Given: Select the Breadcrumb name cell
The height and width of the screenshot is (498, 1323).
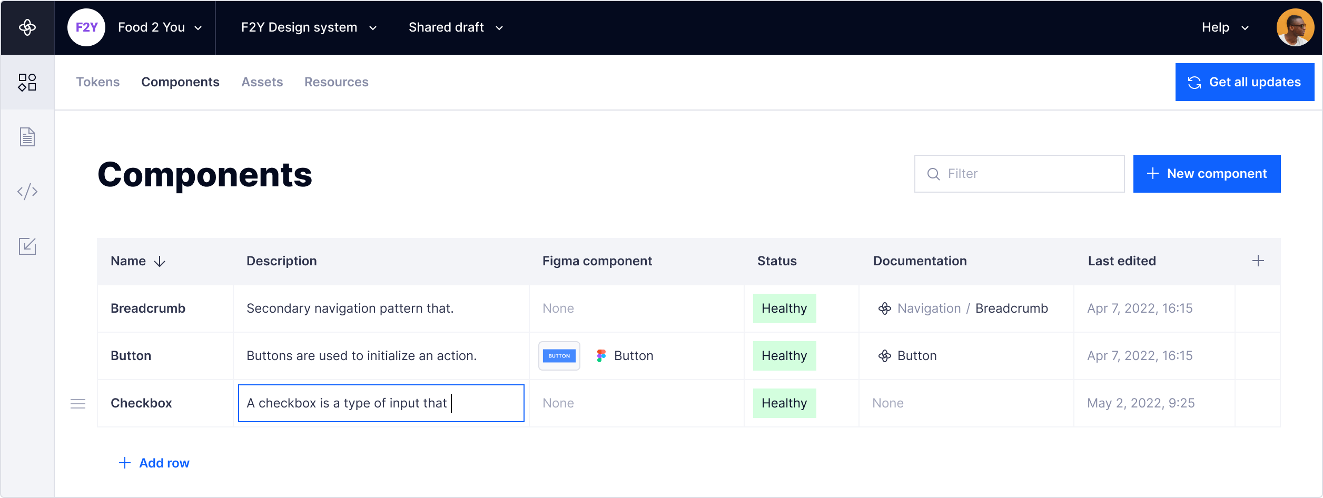Looking at the screenshot, I should point(165,308).
